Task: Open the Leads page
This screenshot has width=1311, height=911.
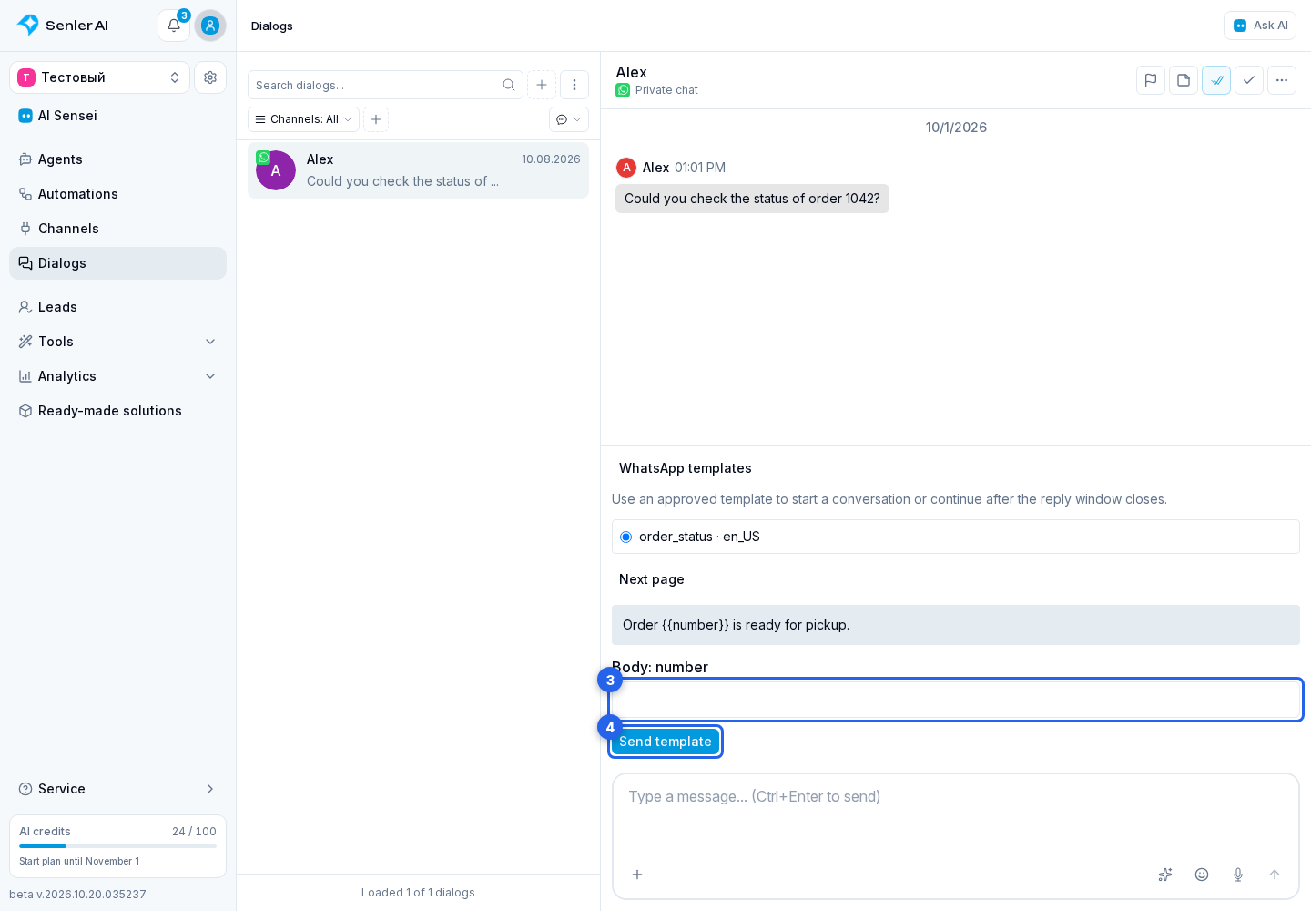Action: [x=117, y=307]
